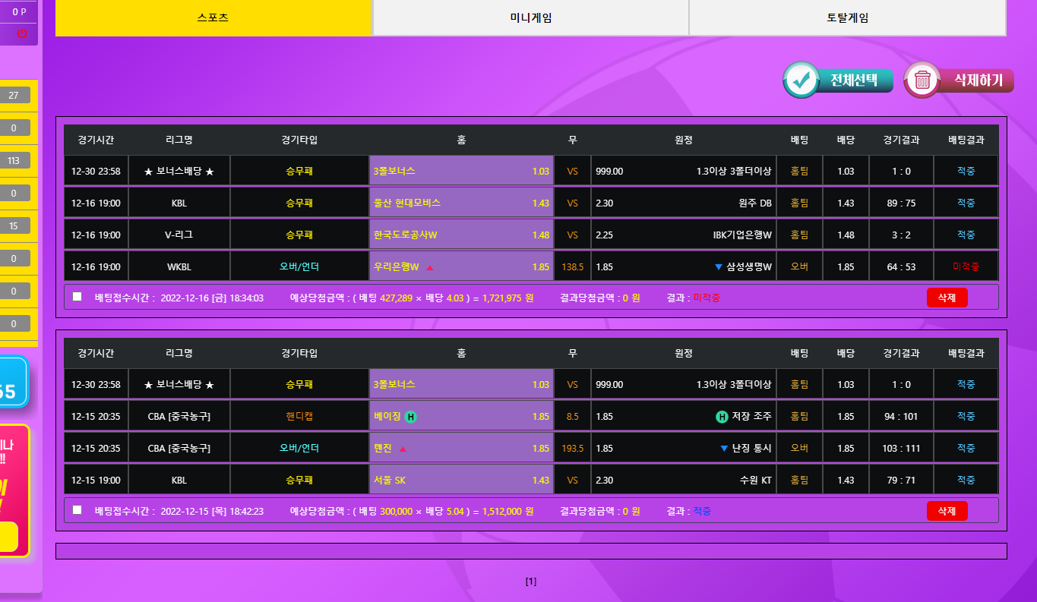Click blue down-triangle next to 삼성생명W

point(718,267)
